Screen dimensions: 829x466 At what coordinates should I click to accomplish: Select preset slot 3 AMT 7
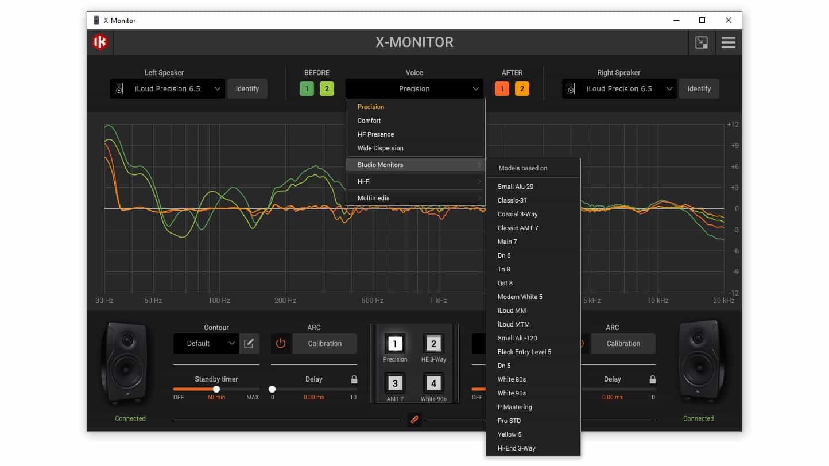(395, 383)
